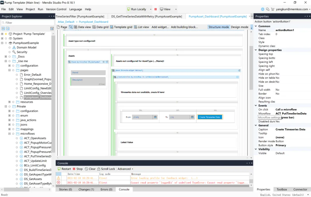This screenshot has width=311, height=197.
Task: Click the account yangkun@memkoo.com
Action: click(292, 9)
